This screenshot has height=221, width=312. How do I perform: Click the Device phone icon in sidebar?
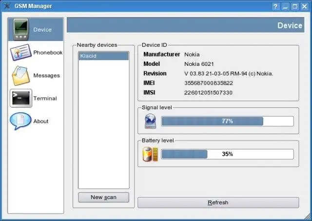click(20, 30)
